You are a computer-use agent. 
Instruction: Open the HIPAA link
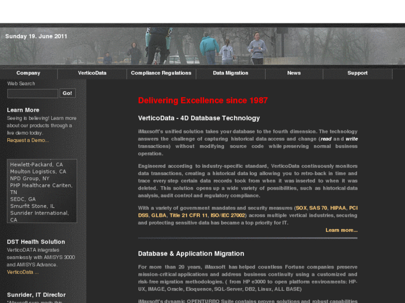pos(338,208)
